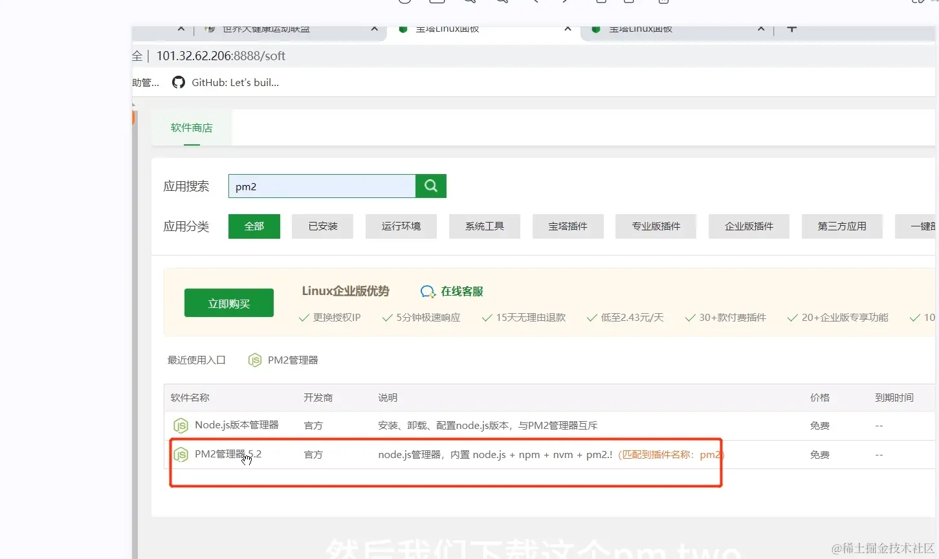Filter by 运行环境 category
This screenshot has width=939, height=559.
point(401,226)
